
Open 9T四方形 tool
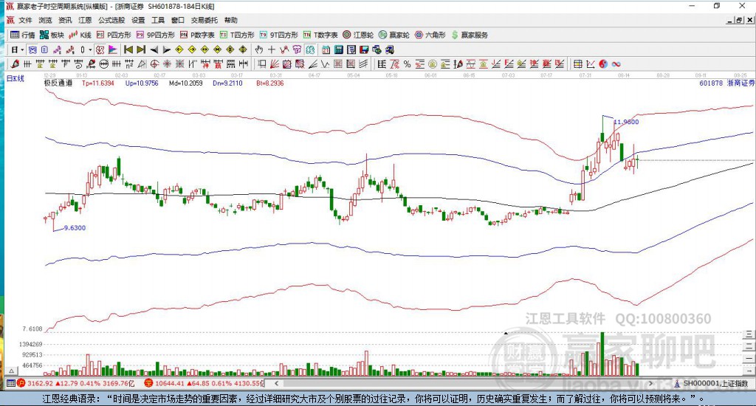coord(278,35)
